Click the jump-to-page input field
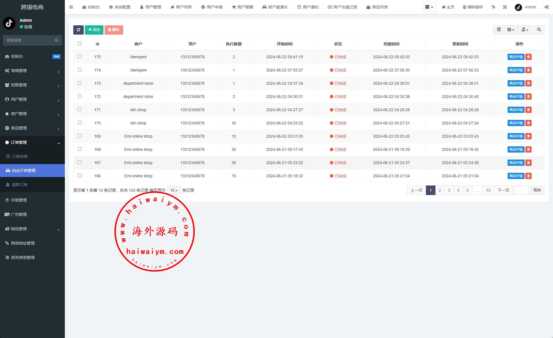553x338 pixels. point(521,191)
